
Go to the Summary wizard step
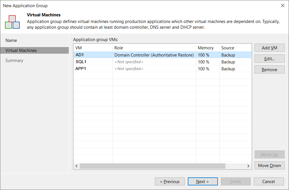click(x=14, y=61)
